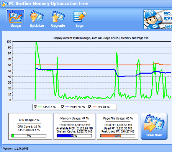
Task: Click the app logo in title bar
Action: (4, 4)
